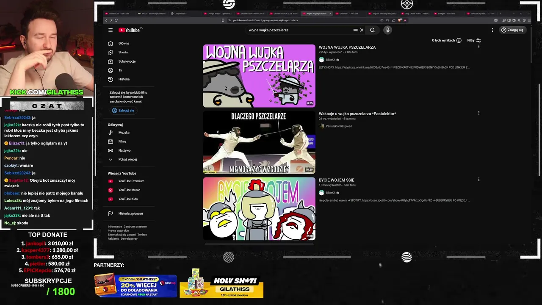Run the search with the magnifier button
Image resolution: width=542 pixels, height=305 pixels.
coord(373,30)
